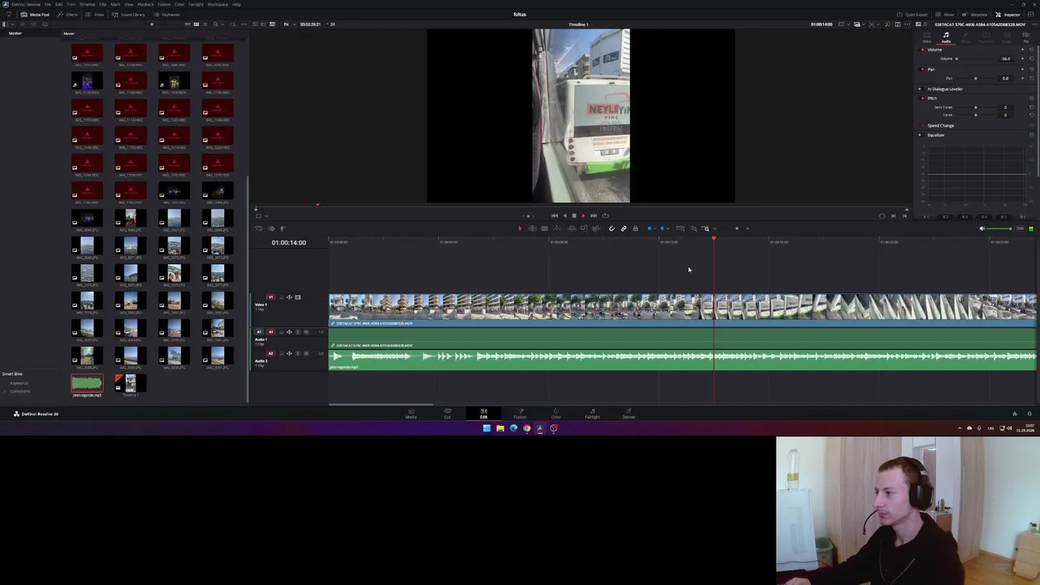Open the Metadata panel
This screenshot has width=1040, height=585.
click(975, 15)
